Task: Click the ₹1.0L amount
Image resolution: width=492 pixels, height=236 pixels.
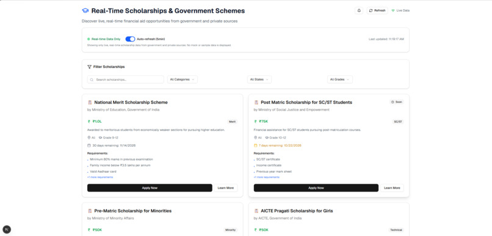Action: [x=97, y=122]
